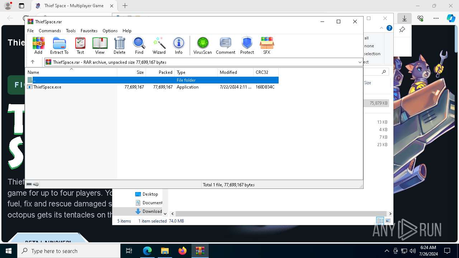Image resolution: width=459 pixels, height=258 pixels.
Task: Click Explorer horizontal scrollbar right arrow
Action: coord(390,214)
